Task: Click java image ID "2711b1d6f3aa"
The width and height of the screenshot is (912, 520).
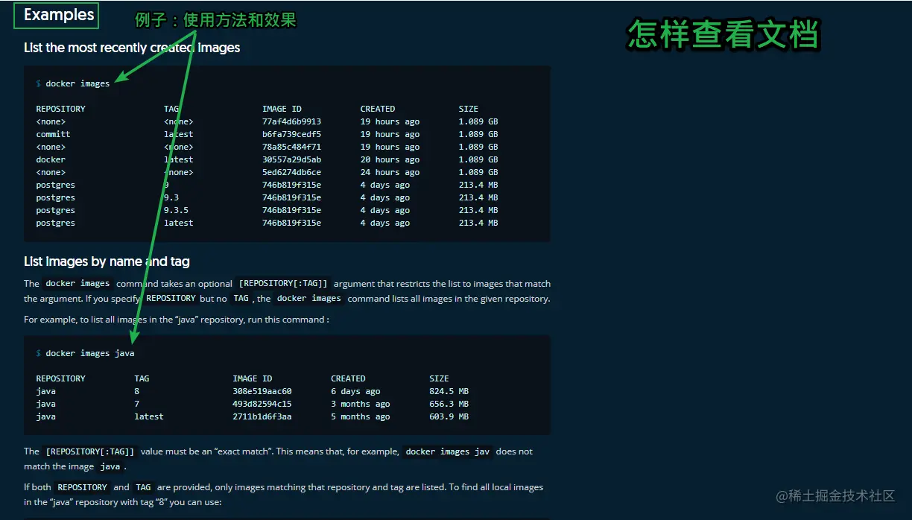Action: tap(262, 416)
